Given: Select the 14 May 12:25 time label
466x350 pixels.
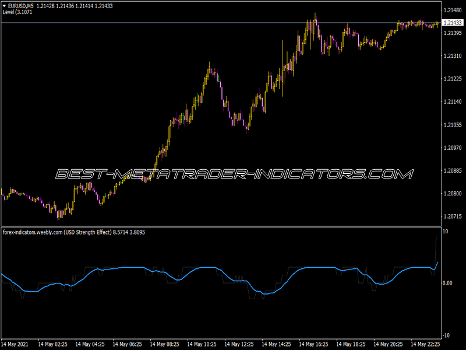Looking at the screenshot, I should 239,344.
